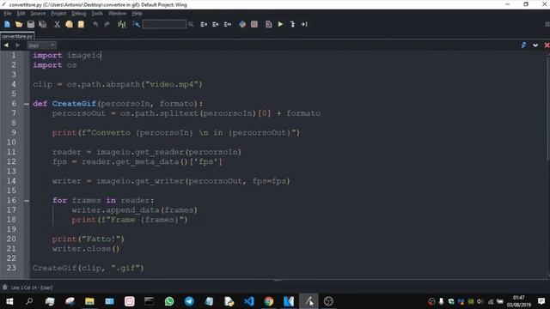
Task: Open the Edit menu
Action: click(21, 14)
